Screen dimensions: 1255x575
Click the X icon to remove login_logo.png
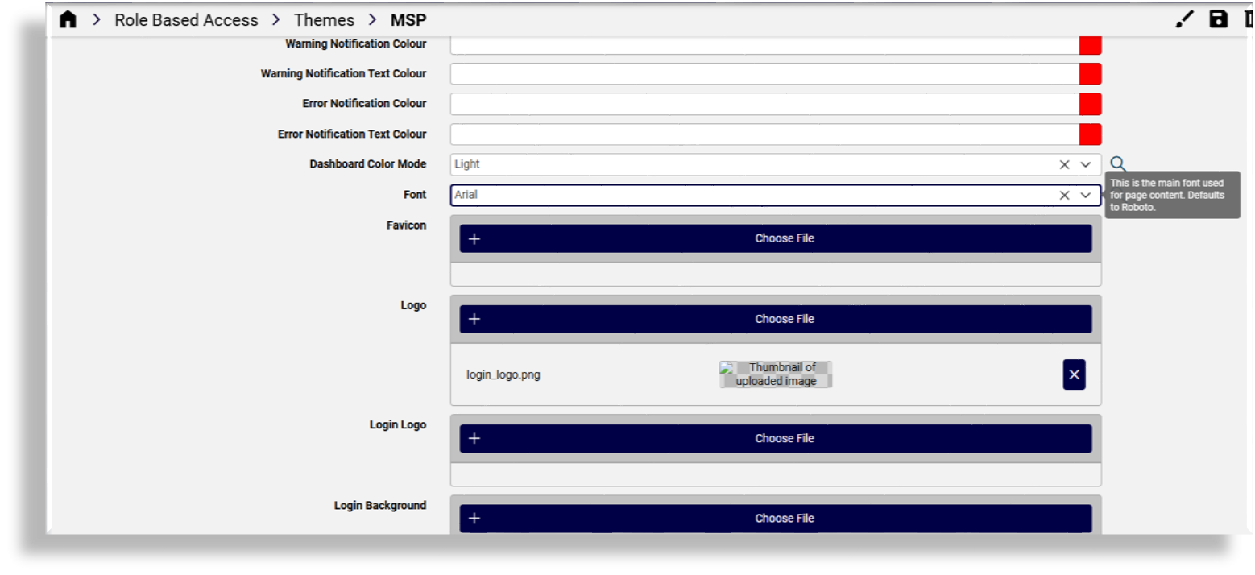tap(1074, 374)
